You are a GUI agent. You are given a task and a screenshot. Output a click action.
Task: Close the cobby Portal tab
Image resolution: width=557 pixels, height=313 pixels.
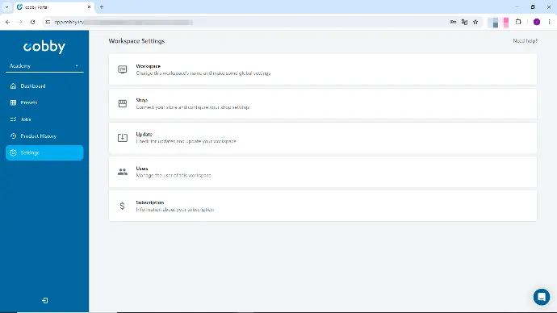coord(89,7)
